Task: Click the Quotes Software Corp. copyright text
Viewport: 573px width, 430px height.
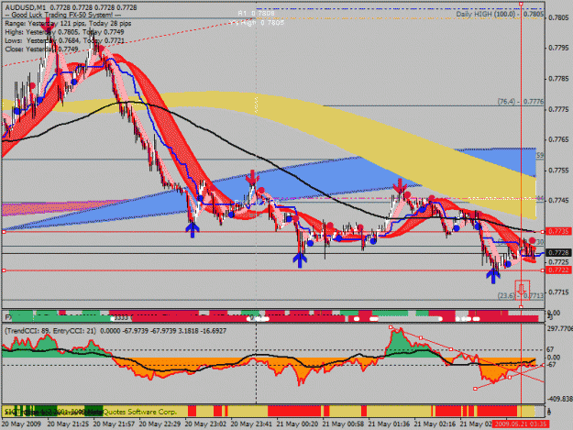Action: click(x=138, y=412)
